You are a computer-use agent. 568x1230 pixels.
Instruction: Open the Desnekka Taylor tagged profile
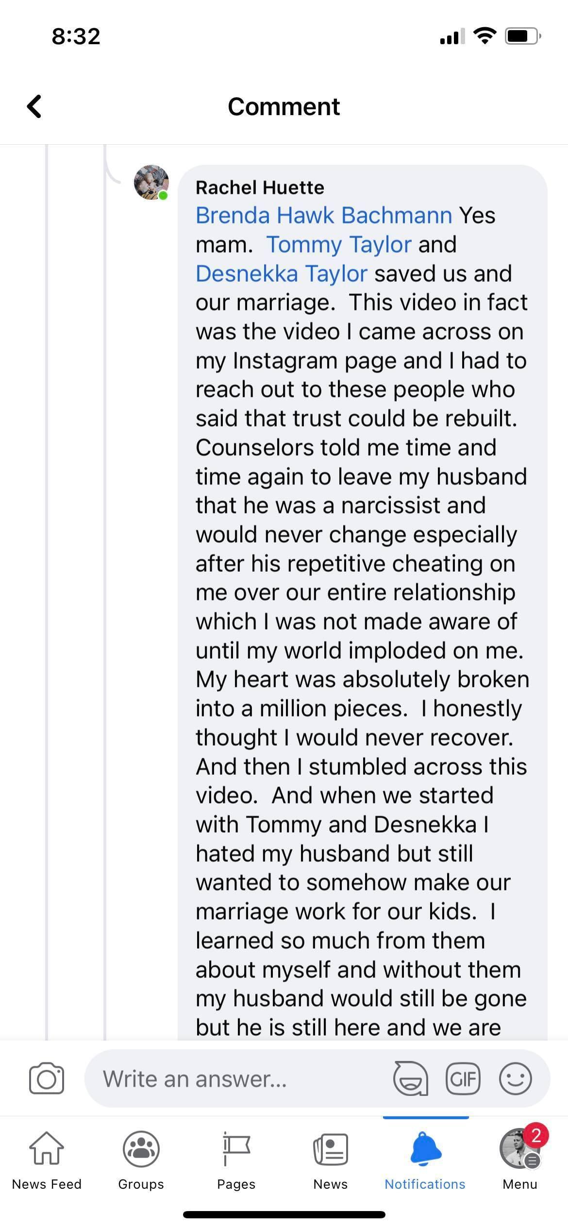[x=281, y=273]
